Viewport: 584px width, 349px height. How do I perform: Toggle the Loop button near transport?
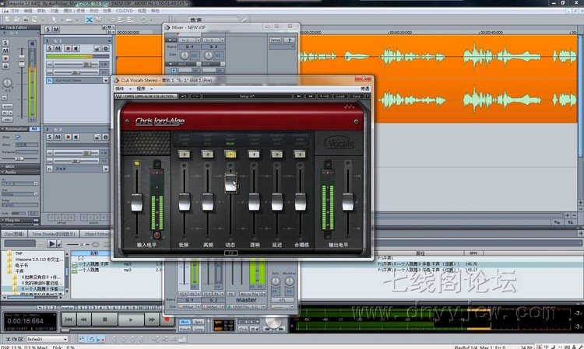click(x=199, y=330)
